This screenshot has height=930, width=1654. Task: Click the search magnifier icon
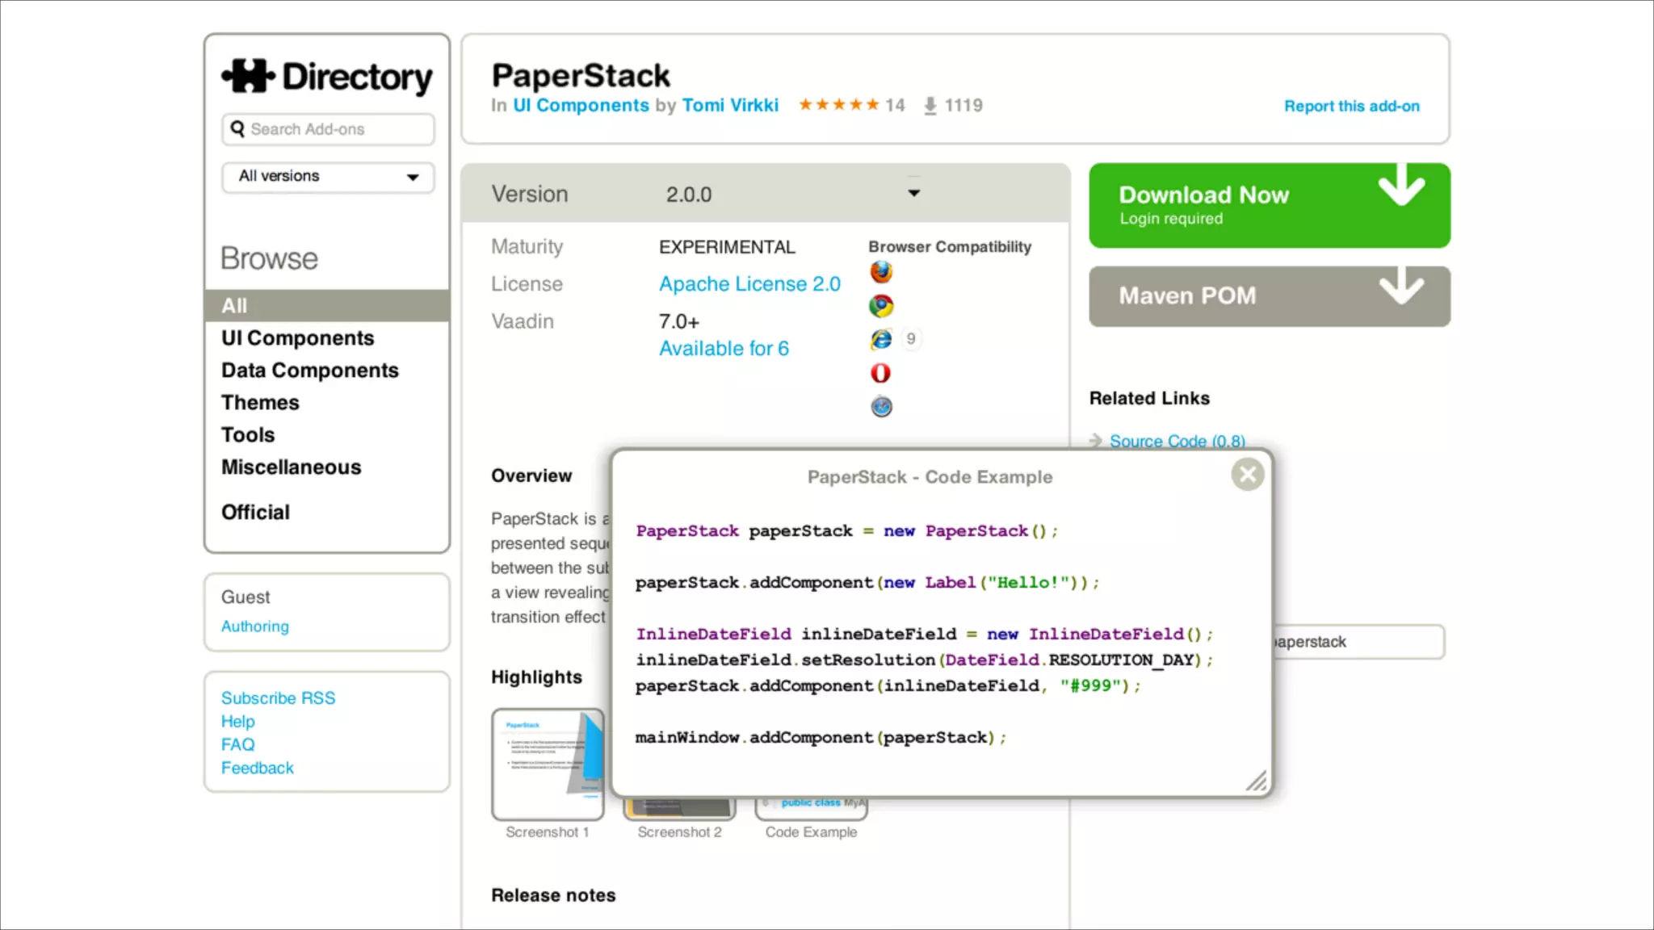click(x=237, y=129)
